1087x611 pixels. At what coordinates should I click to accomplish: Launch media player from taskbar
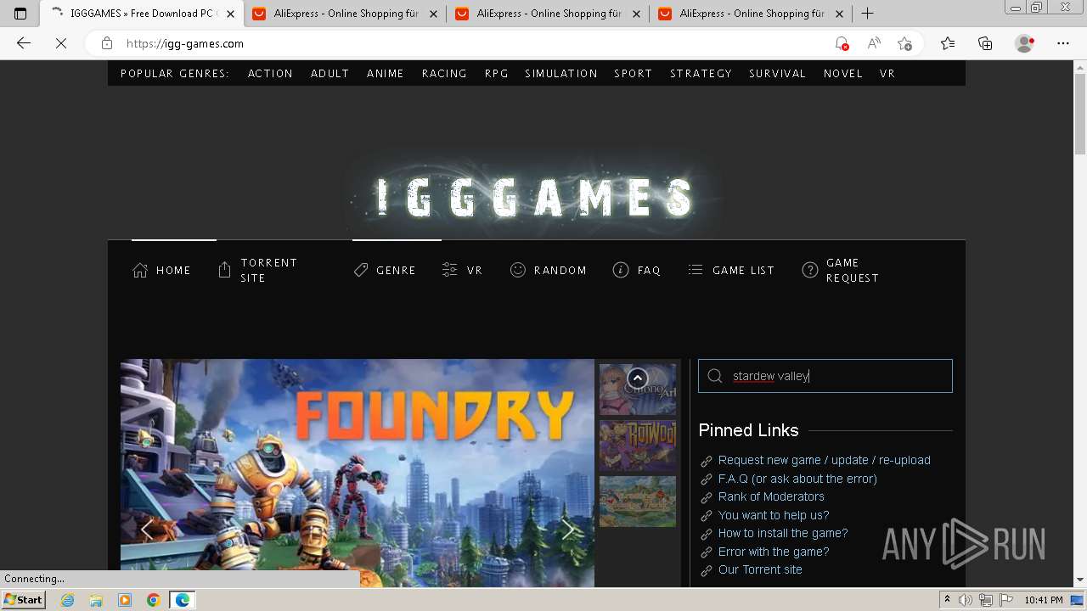[125, 600]
